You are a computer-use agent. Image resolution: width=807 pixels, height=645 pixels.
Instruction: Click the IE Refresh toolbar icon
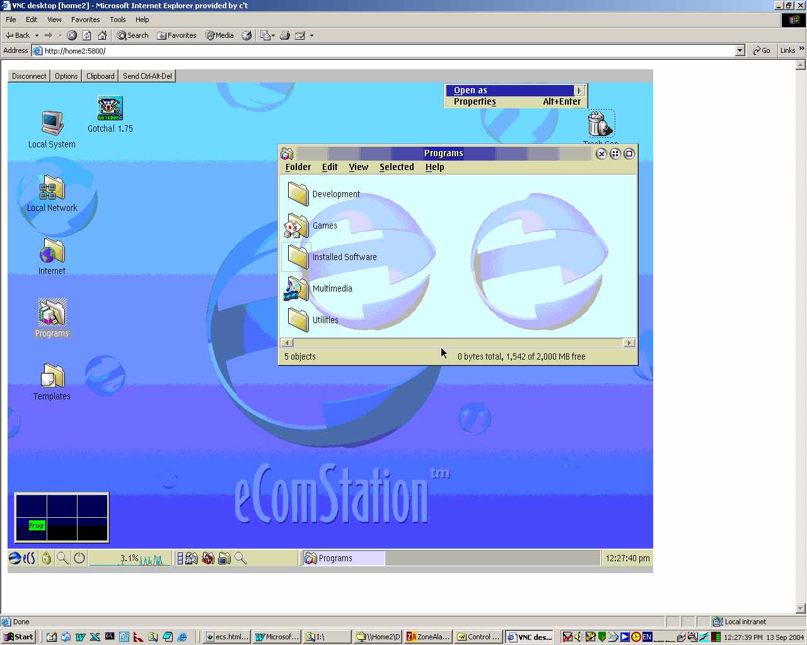pos(87,35)
